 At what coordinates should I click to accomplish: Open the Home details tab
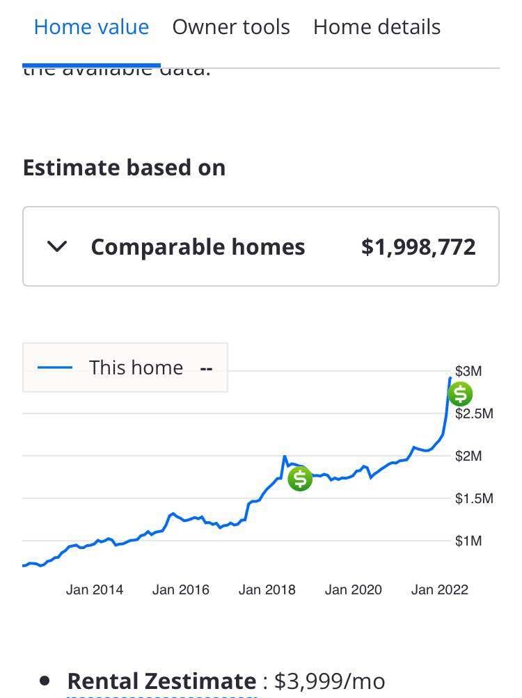click(376, 26)
